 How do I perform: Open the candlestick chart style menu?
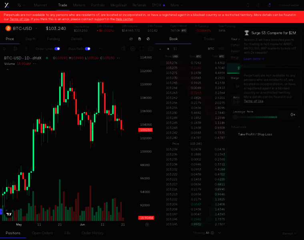coord(16,49)
